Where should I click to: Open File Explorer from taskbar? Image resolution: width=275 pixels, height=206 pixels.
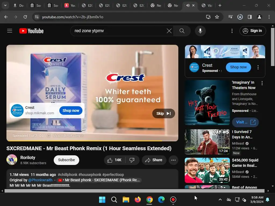(x=126, y=200)
